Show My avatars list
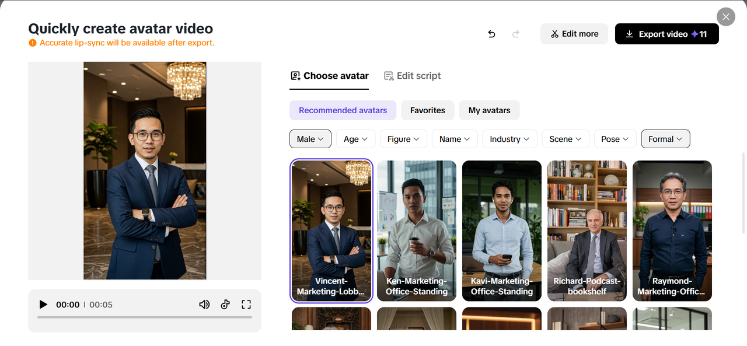The height and width of the screenshot is (346, 747). tap(489, 110)
